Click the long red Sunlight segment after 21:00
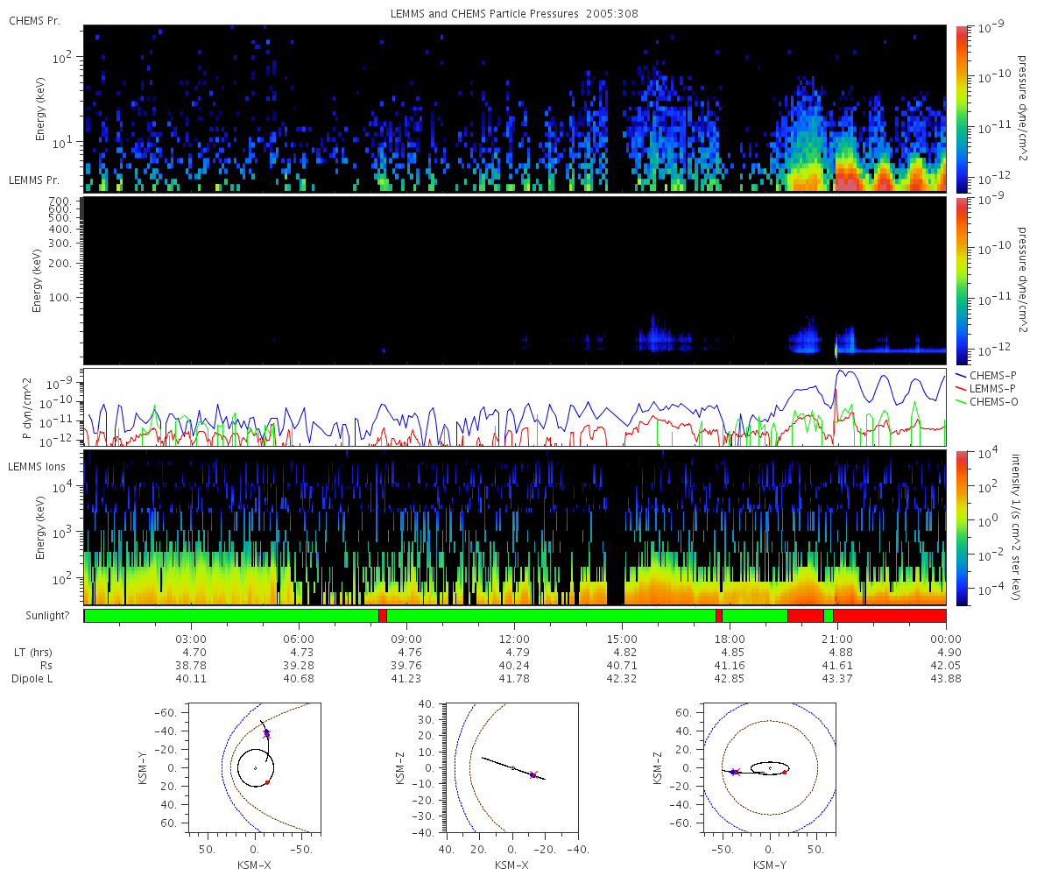Viewport: 1051px width, 876px height. coord(890,616)
